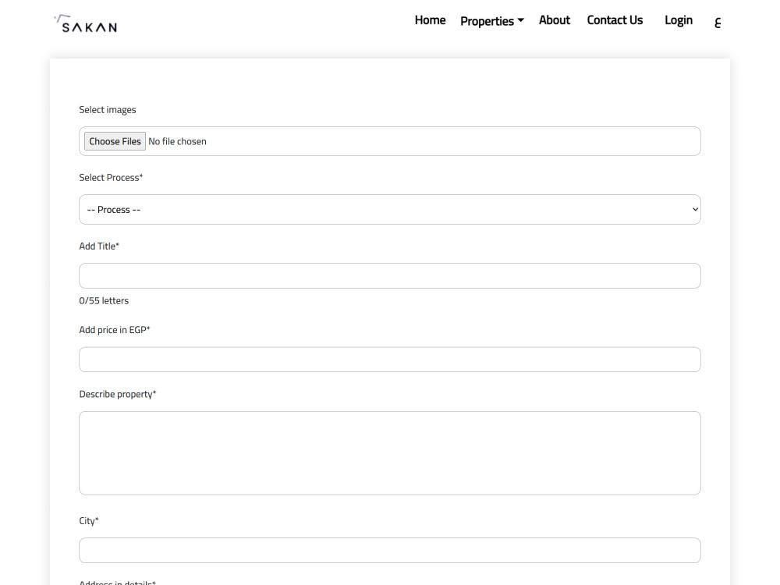Click into the Describe property textarea
The width and height of the screenshot is (780, 585).
[389, 452]
